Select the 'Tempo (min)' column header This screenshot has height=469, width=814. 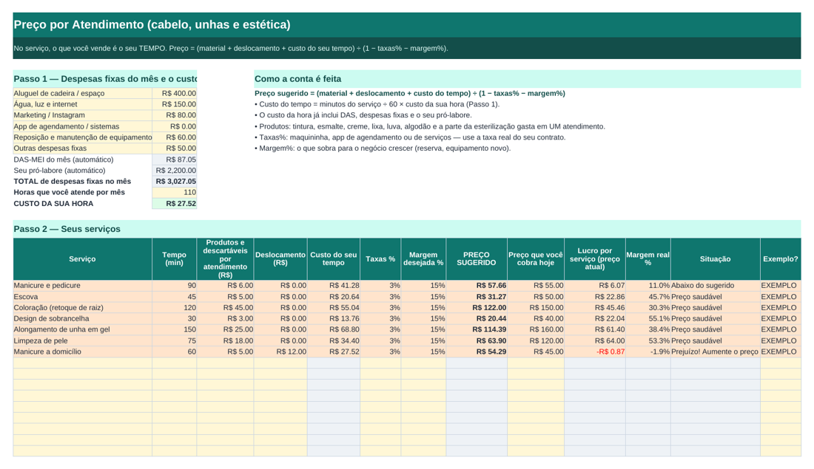[175, 259]
